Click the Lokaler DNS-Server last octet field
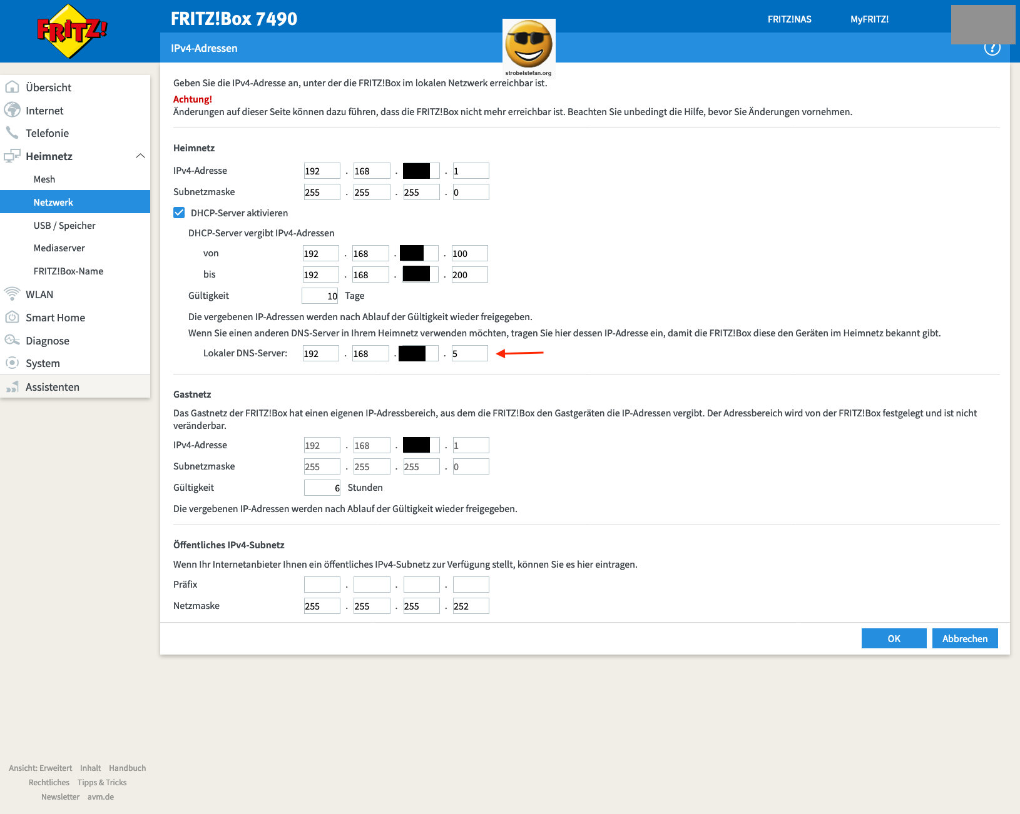 pos(469,353)
